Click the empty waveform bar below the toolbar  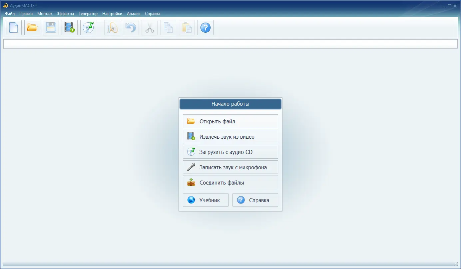coord(230,44)
